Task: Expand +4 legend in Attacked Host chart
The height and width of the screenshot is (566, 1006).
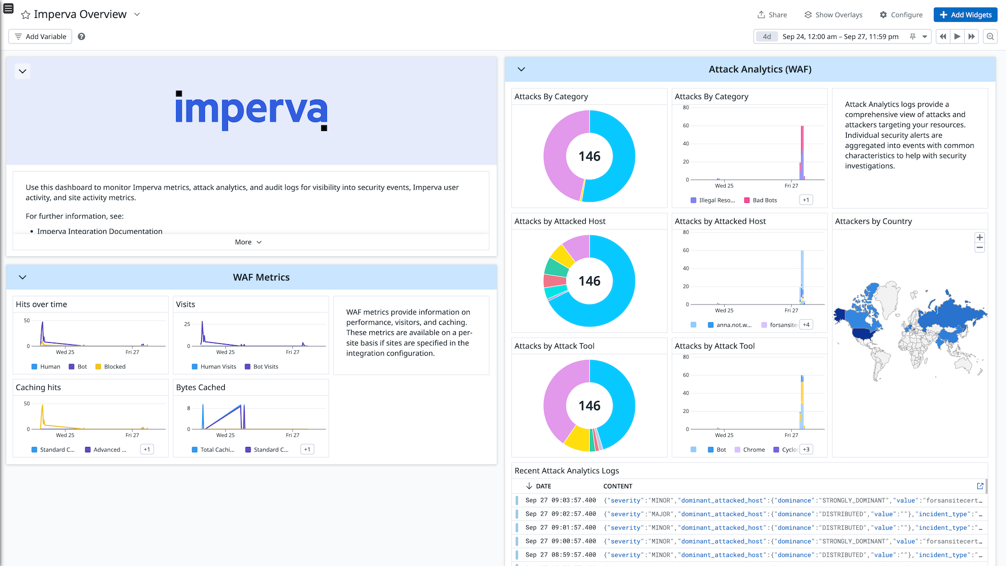Action: (x=806, y=325)
